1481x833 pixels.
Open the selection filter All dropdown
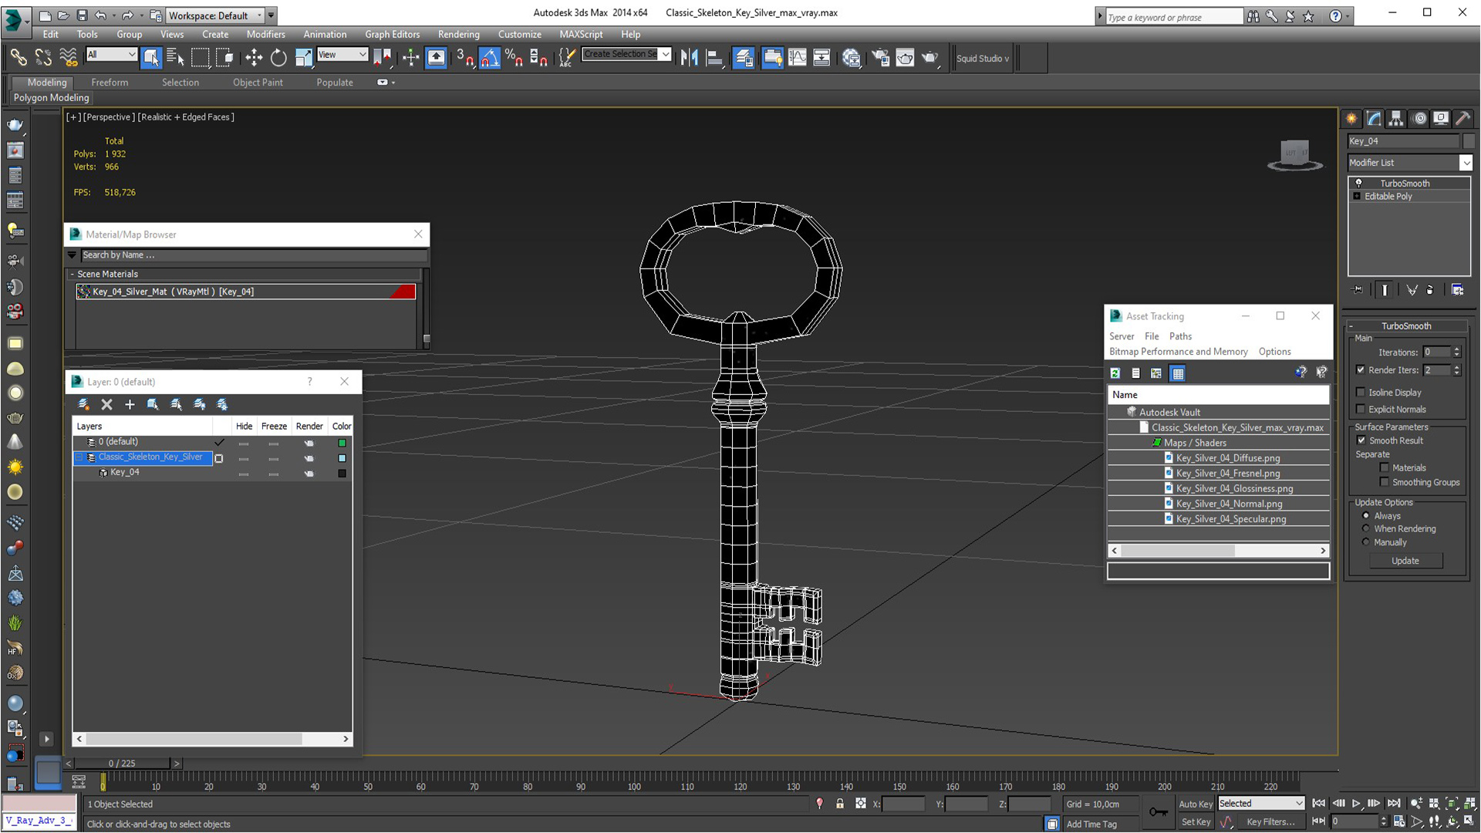click(112, 55)
